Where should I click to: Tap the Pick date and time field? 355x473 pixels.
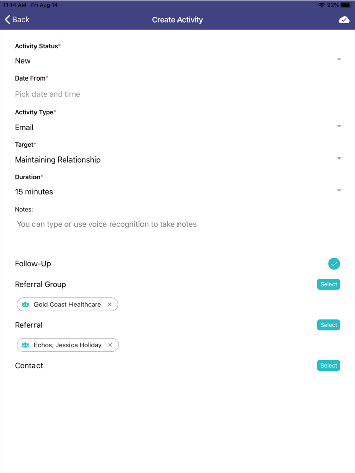point(47,94)
